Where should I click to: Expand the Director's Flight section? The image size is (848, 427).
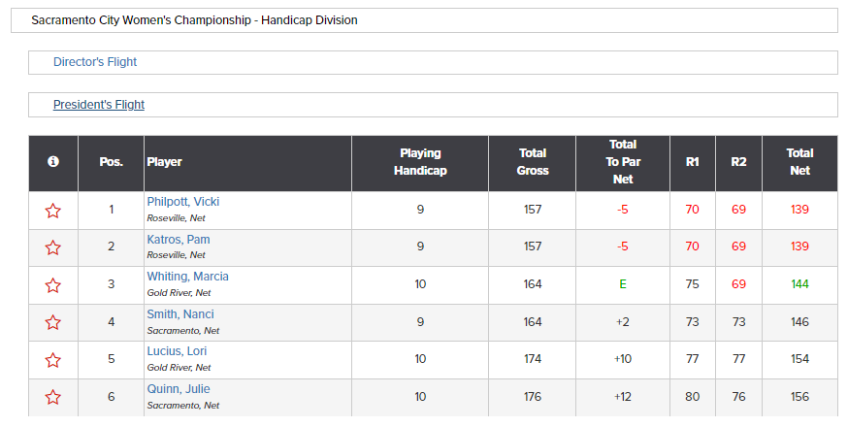pos(95,62)
